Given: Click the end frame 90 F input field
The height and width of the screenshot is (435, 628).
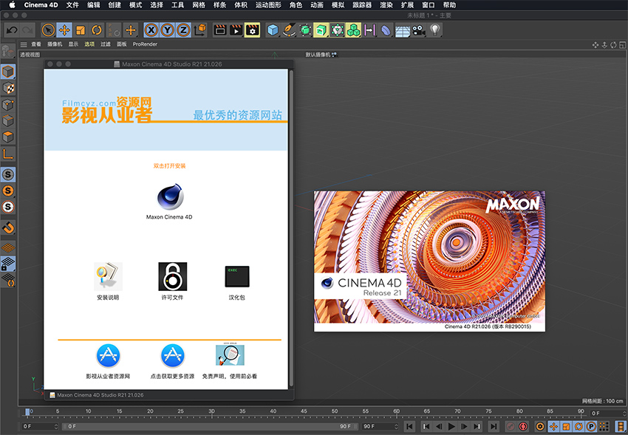Looking at the screenshot, I should click(380, 426).
